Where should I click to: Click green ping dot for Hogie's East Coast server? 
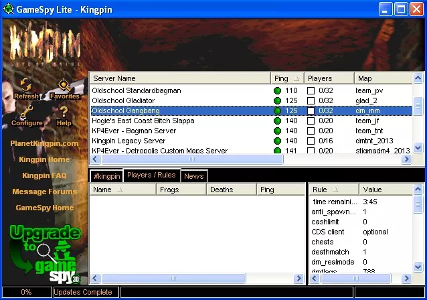coord(277,121)
